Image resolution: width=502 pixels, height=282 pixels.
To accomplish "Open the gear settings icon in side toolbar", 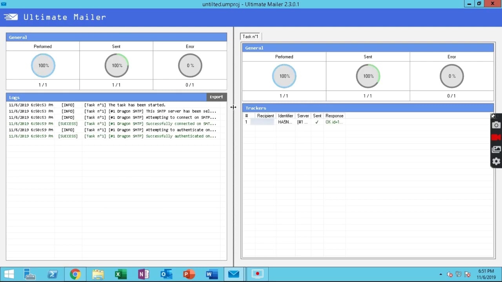I will [496, 161].
